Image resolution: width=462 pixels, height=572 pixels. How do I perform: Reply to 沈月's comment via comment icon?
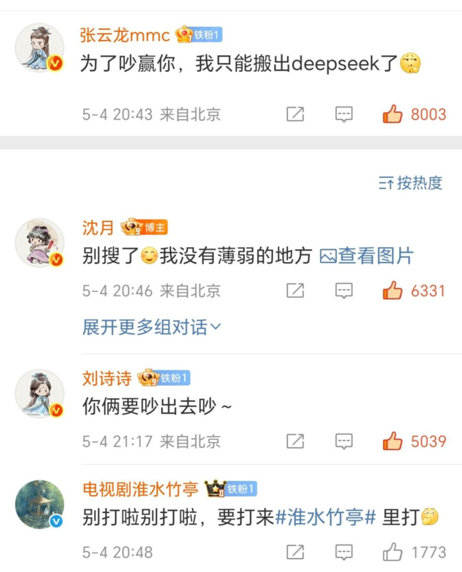344,291
